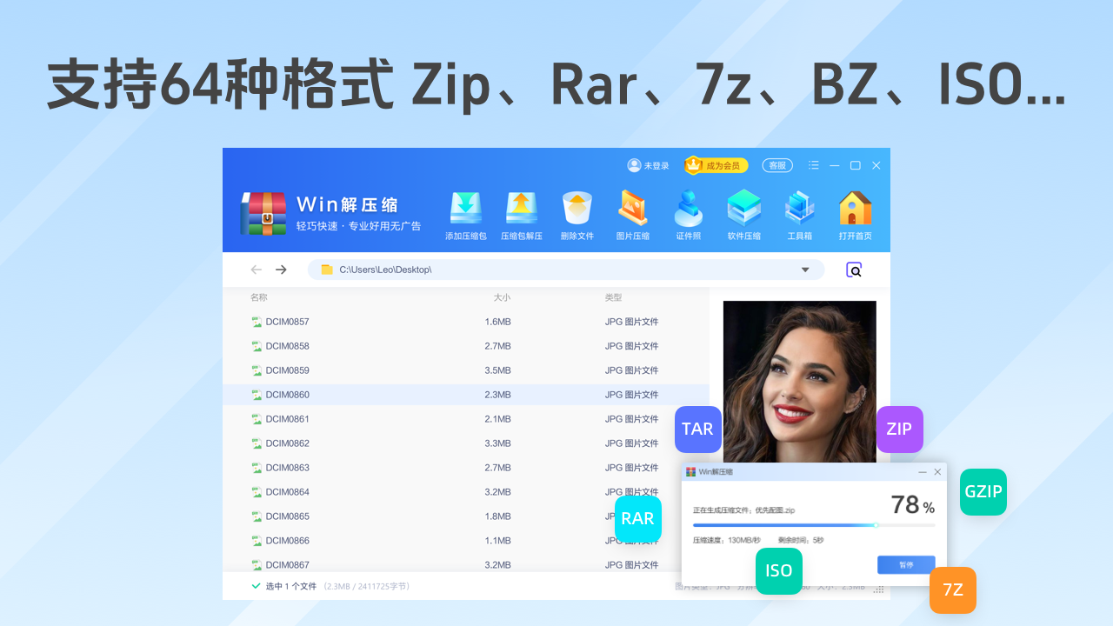This screenshot has height=626, width=1113.
Task: Open the 客服 customer service page
Action: [776, 165]
